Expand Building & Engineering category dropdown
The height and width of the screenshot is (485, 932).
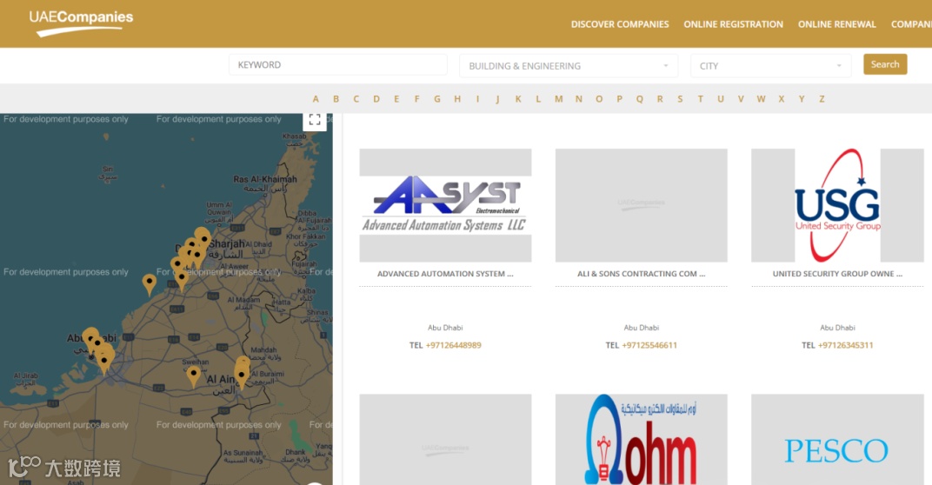point(569,66)
